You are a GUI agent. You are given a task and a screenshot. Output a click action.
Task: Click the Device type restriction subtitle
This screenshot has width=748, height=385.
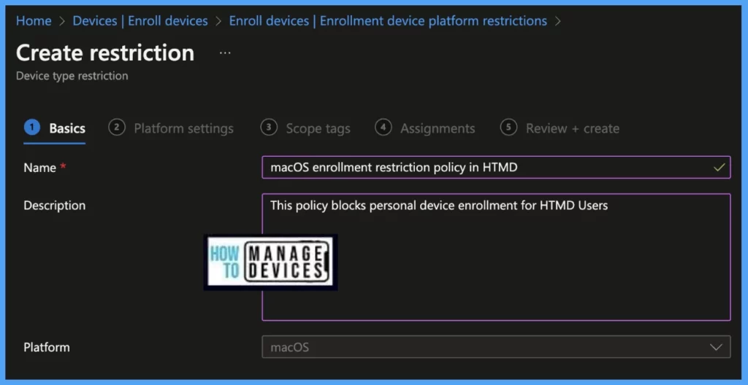pos(72,76)
